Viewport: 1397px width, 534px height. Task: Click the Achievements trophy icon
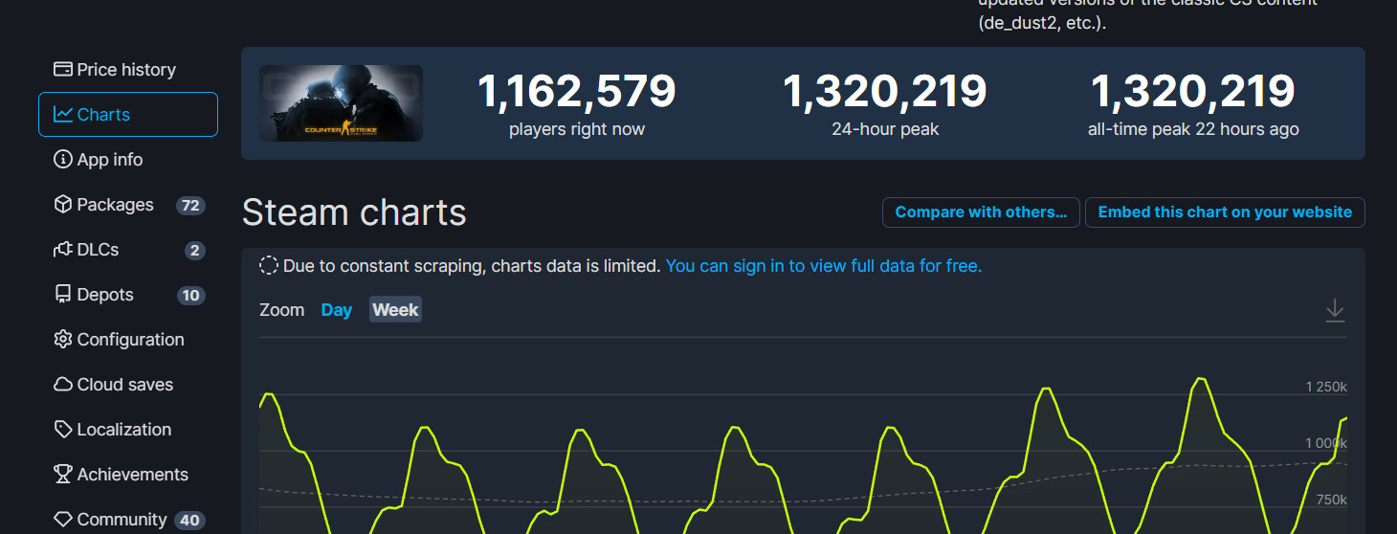tap(63, 475)
